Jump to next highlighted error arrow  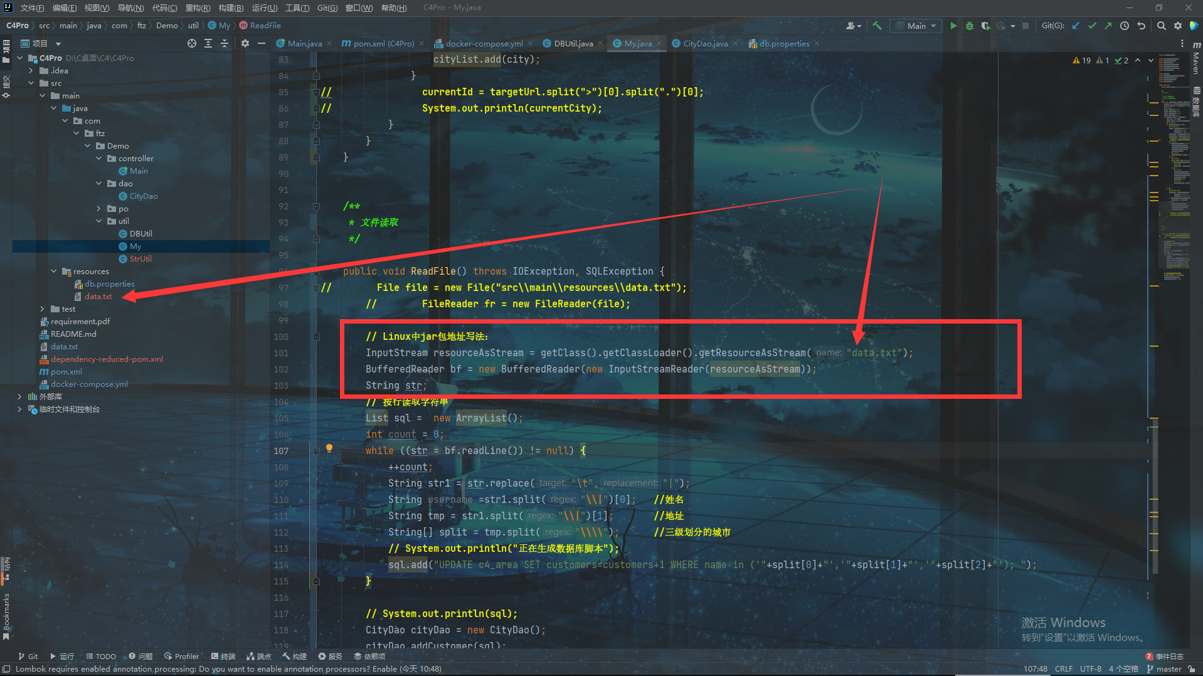tap(1151, 60)
